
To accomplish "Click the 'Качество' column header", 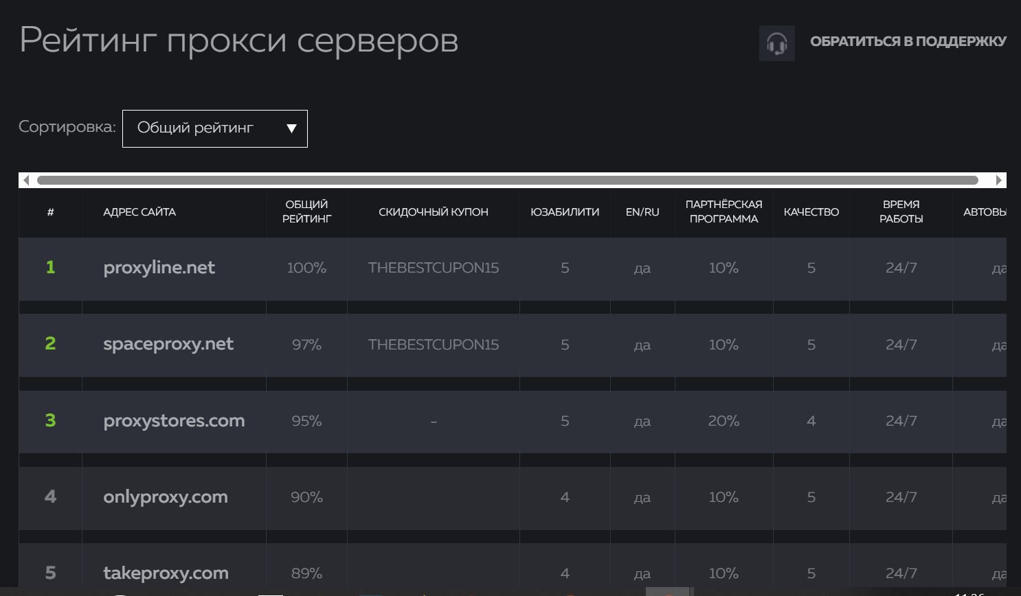I will pyautogui.click(x=811, y=212).
